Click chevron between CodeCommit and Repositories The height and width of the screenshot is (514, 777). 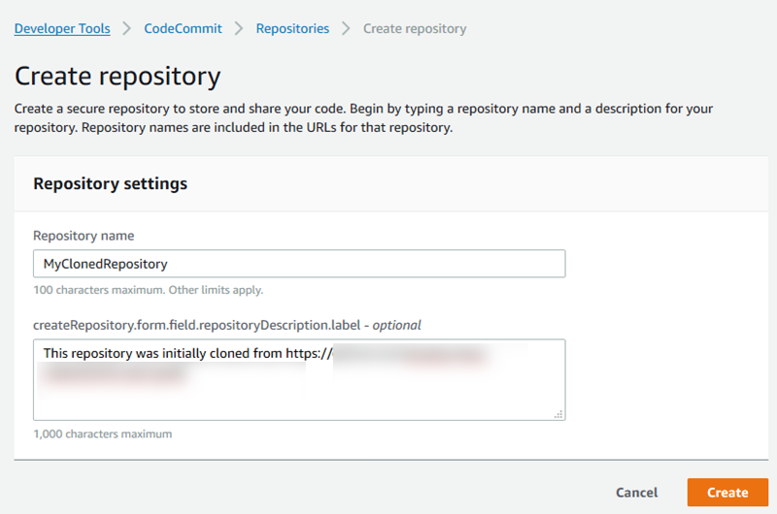[x=240, y=29]
